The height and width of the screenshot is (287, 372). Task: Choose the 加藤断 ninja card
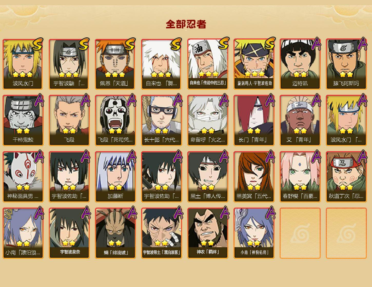115,177
